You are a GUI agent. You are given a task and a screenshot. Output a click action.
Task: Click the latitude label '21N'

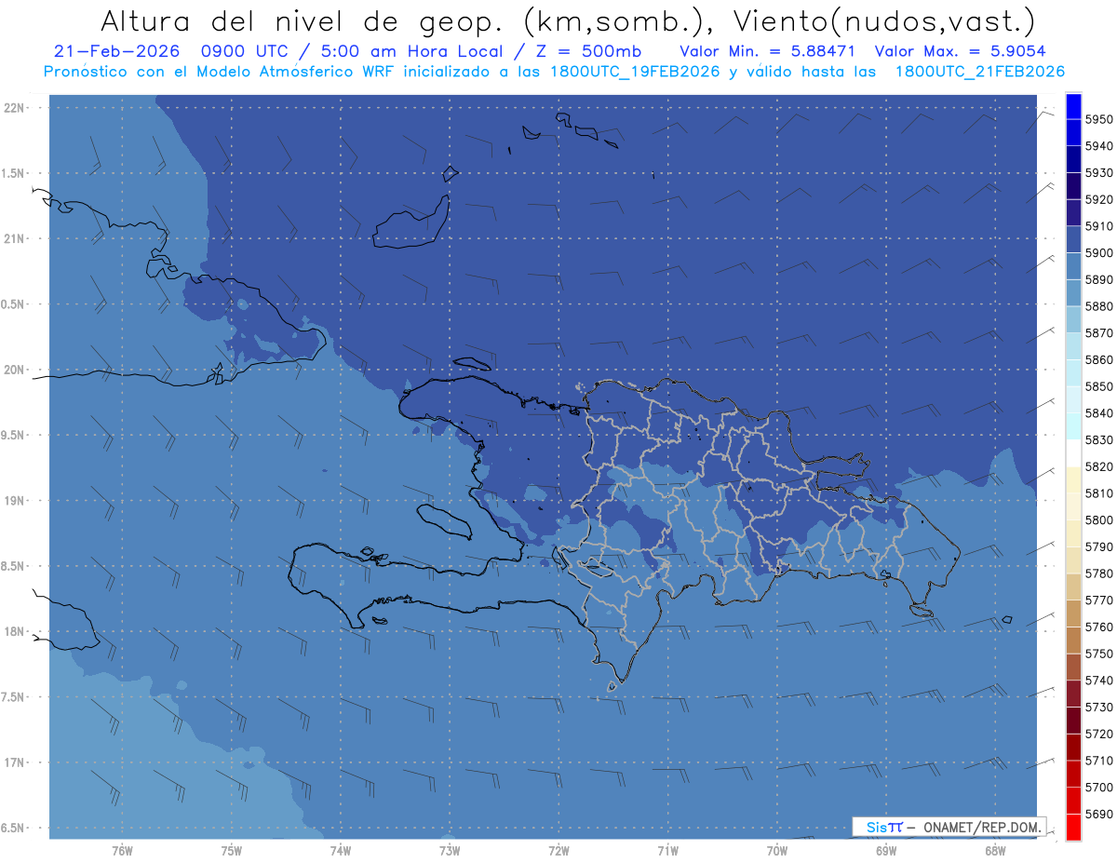(15, 239)
